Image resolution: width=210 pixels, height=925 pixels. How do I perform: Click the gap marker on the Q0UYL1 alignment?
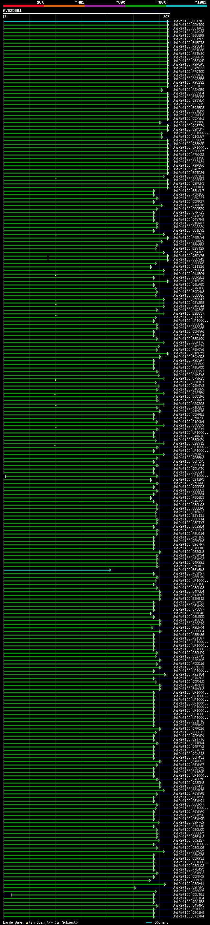pyautogui.click(x=56, y=178)
